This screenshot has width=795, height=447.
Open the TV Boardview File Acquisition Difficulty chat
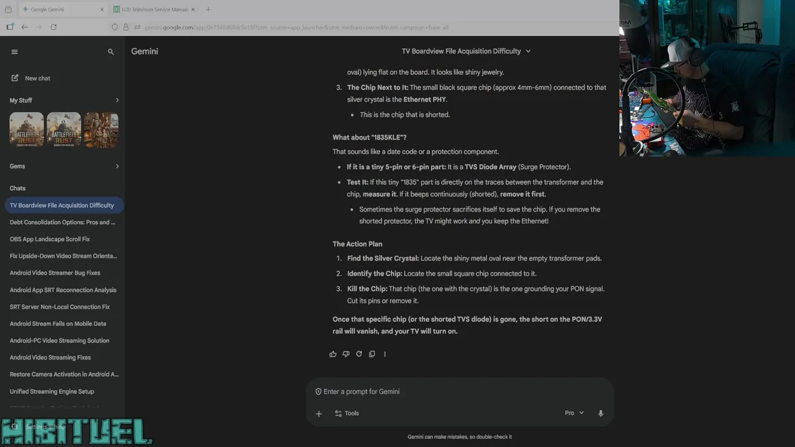[64, 205]
